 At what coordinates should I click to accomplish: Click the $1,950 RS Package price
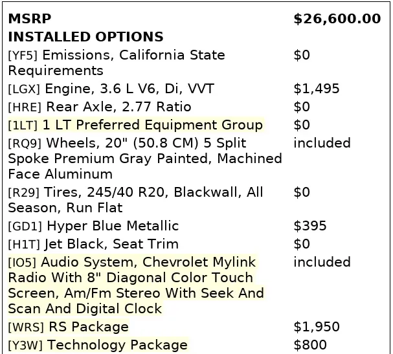pos(316,327)
